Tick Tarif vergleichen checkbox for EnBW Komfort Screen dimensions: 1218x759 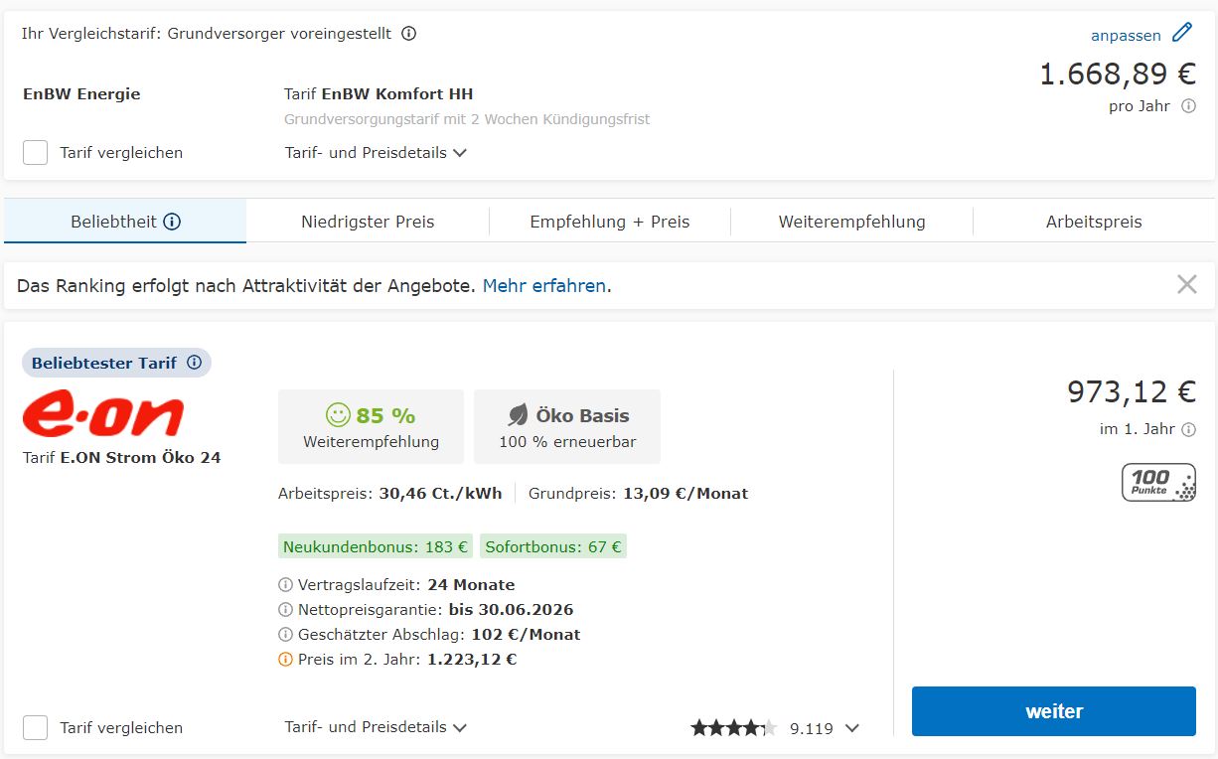[x=36, y=153]
